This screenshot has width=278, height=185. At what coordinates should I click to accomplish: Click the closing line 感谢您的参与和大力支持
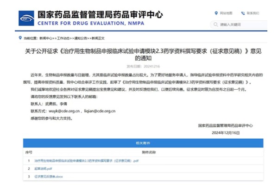point(51,118)
